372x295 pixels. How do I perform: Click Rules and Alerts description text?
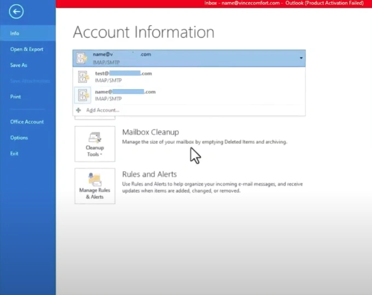click(x=212, y=187)
